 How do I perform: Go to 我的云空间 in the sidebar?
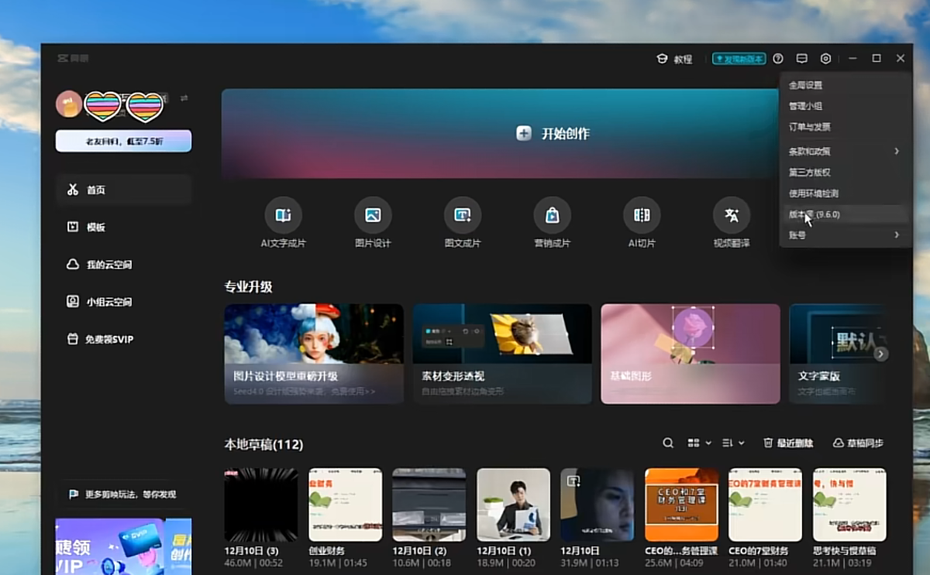click(x=108, y=265)
